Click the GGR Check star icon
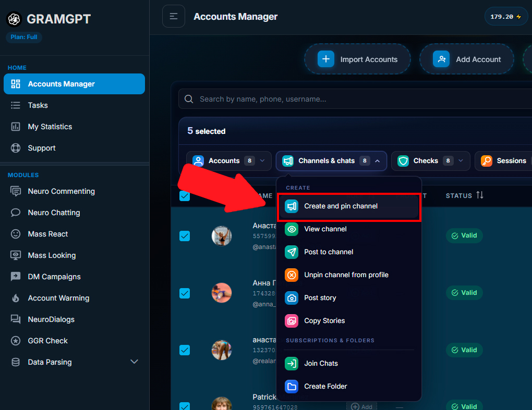 [16, 341]
